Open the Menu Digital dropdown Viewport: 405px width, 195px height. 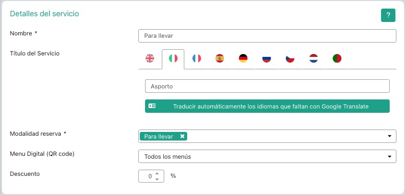(x=267, y=156)
